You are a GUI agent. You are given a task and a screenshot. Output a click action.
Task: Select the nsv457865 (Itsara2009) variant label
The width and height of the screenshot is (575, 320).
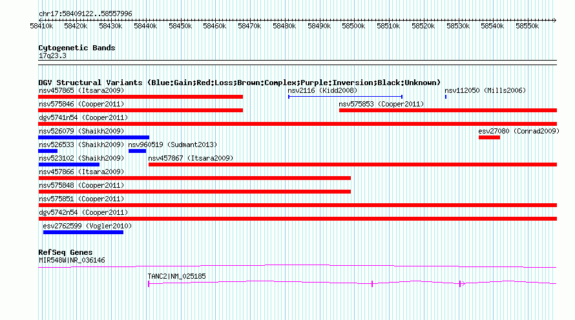(81, 90)
